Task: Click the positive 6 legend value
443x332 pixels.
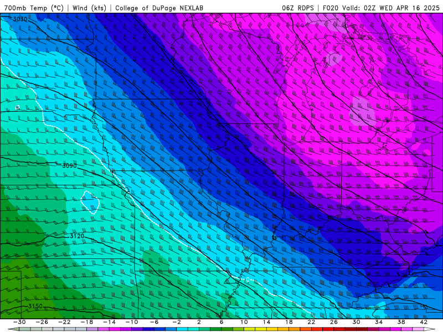Action: pos(221,322)
